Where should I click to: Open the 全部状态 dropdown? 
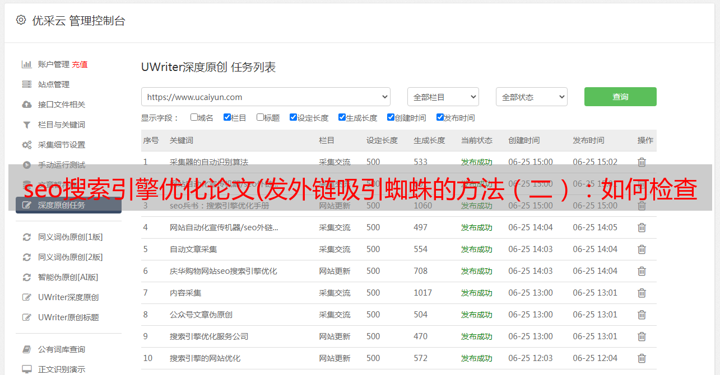pos(532,97)
